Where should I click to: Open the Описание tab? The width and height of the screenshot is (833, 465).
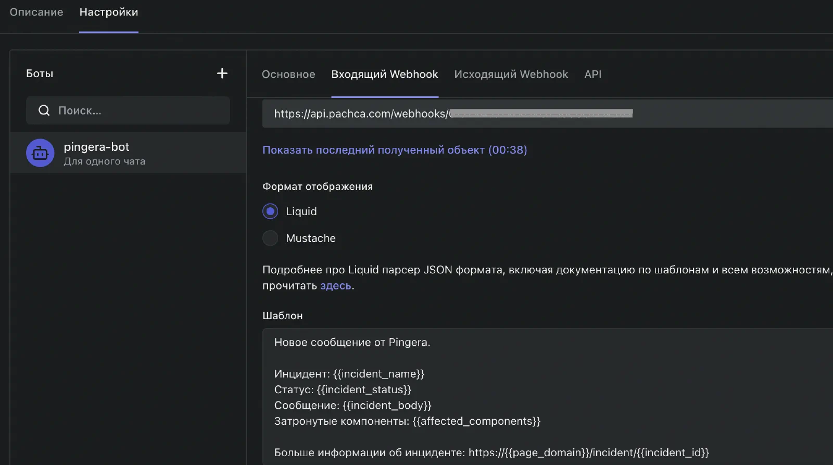click(36, 12)
